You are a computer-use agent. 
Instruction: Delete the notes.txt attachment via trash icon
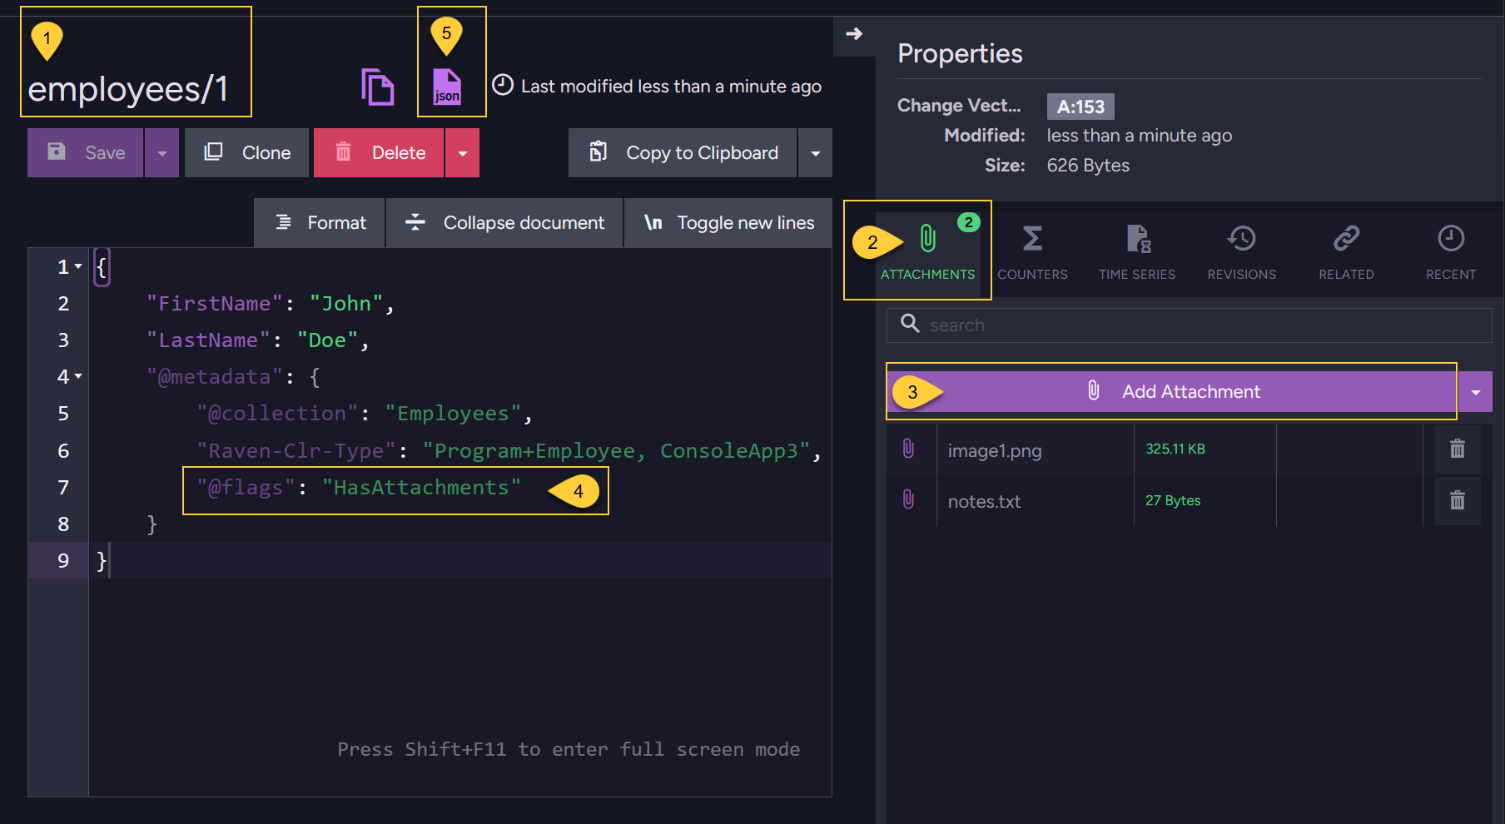coord(1457,500)
